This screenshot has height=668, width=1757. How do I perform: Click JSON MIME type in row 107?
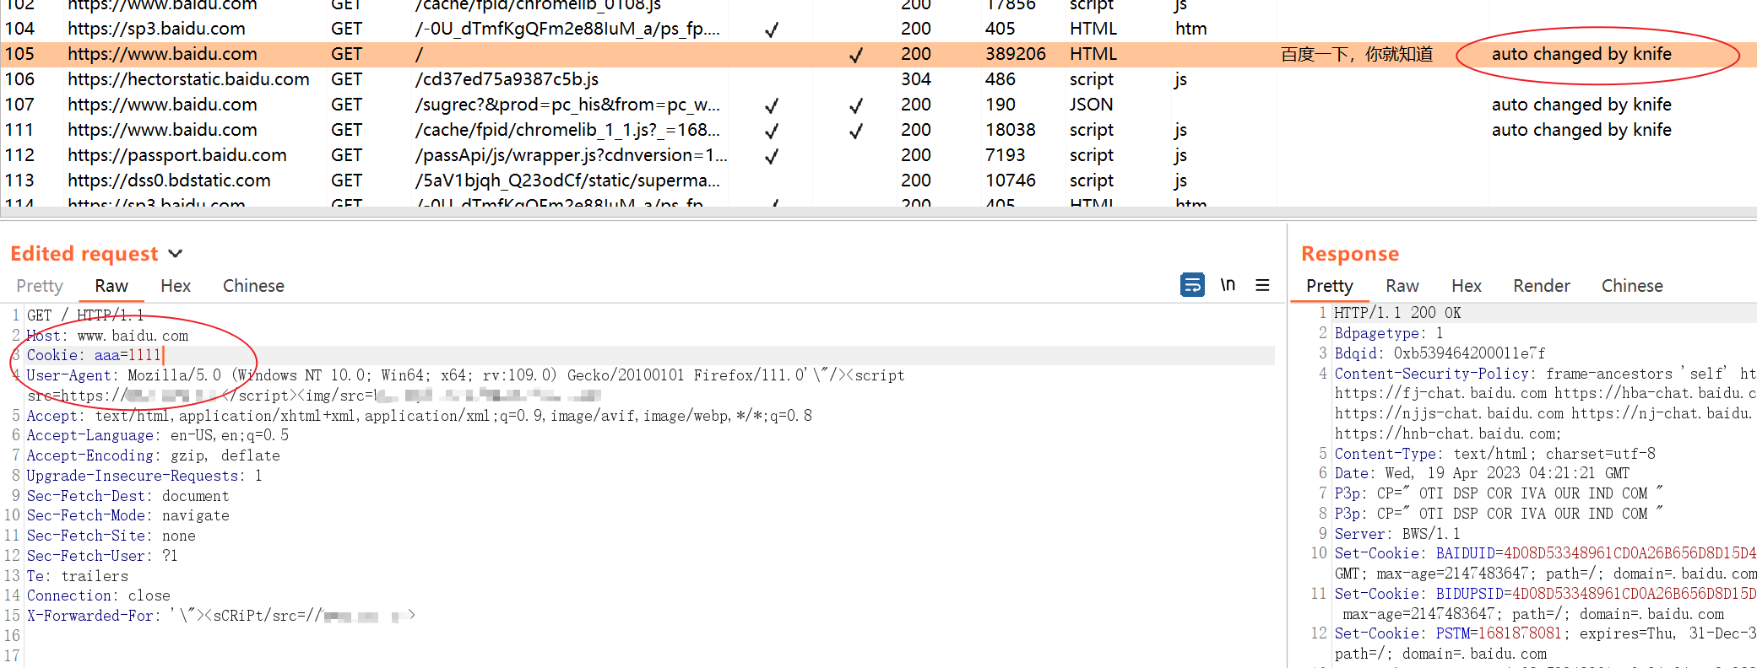(x=1091, y=105)
